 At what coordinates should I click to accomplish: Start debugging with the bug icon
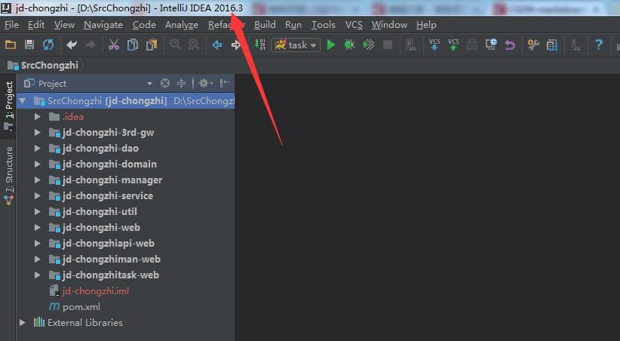(x=349, y=45)
